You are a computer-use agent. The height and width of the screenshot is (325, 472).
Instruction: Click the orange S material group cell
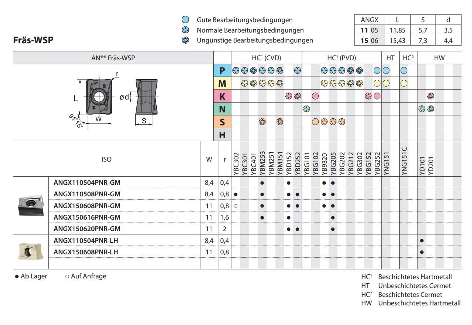pyautogui.click(x=222, y=122)
